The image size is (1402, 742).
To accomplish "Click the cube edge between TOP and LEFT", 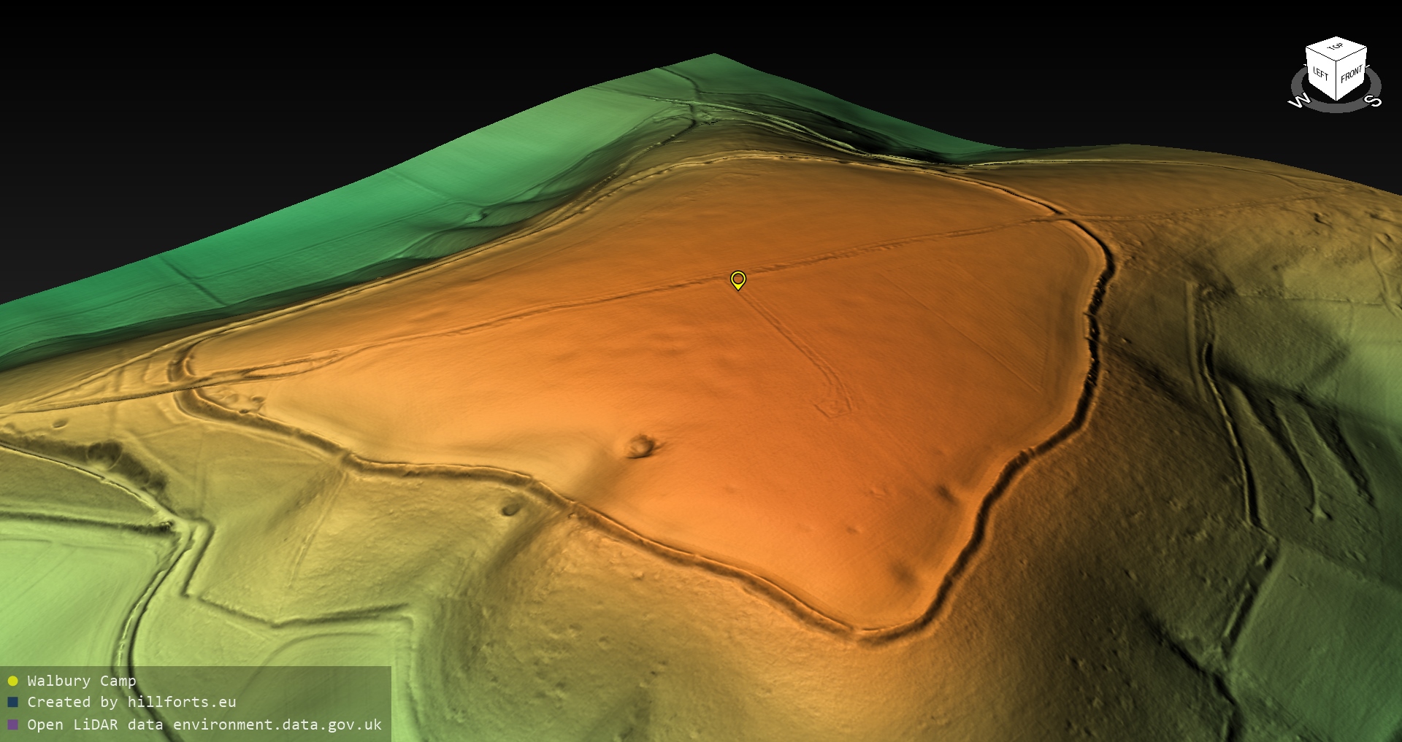I will pos(1321,55).
